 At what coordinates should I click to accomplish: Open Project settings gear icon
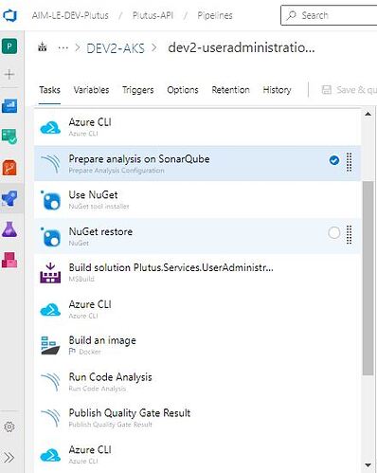point(9,427)
